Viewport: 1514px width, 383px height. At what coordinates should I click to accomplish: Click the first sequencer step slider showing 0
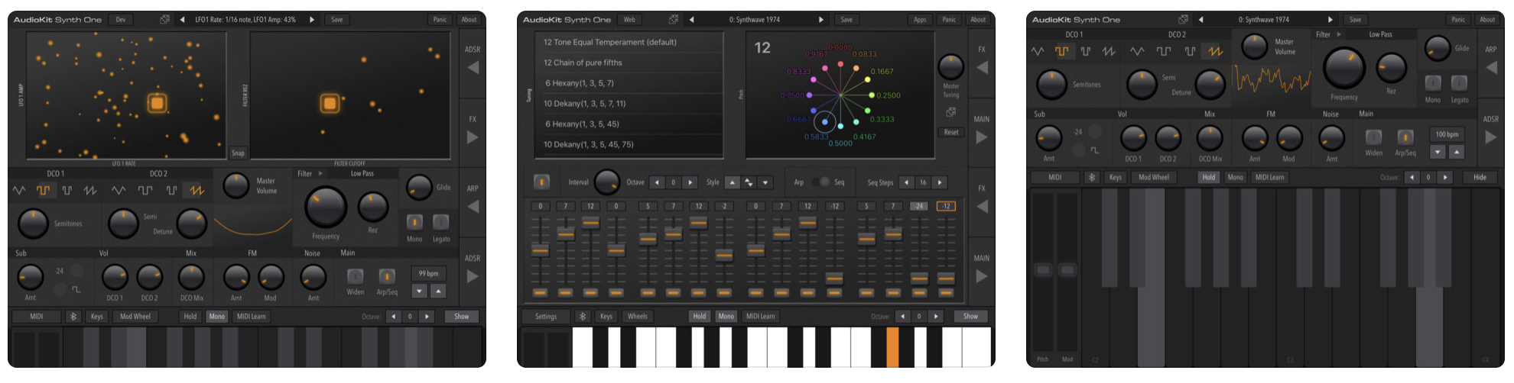coord(540,249)
